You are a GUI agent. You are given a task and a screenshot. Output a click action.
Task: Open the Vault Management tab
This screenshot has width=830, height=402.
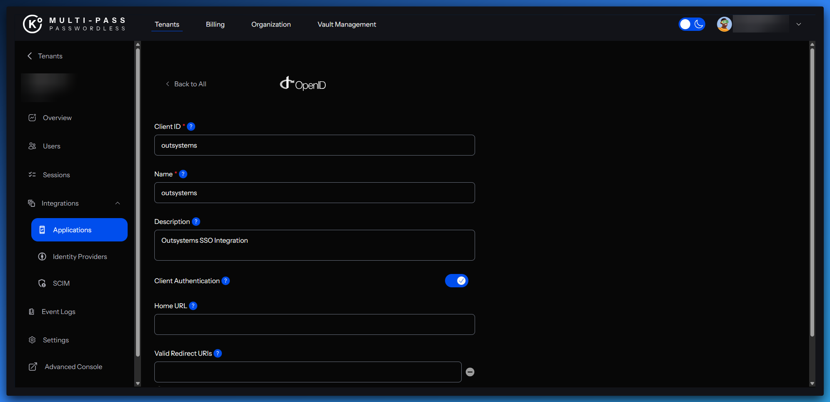(347, 24)
